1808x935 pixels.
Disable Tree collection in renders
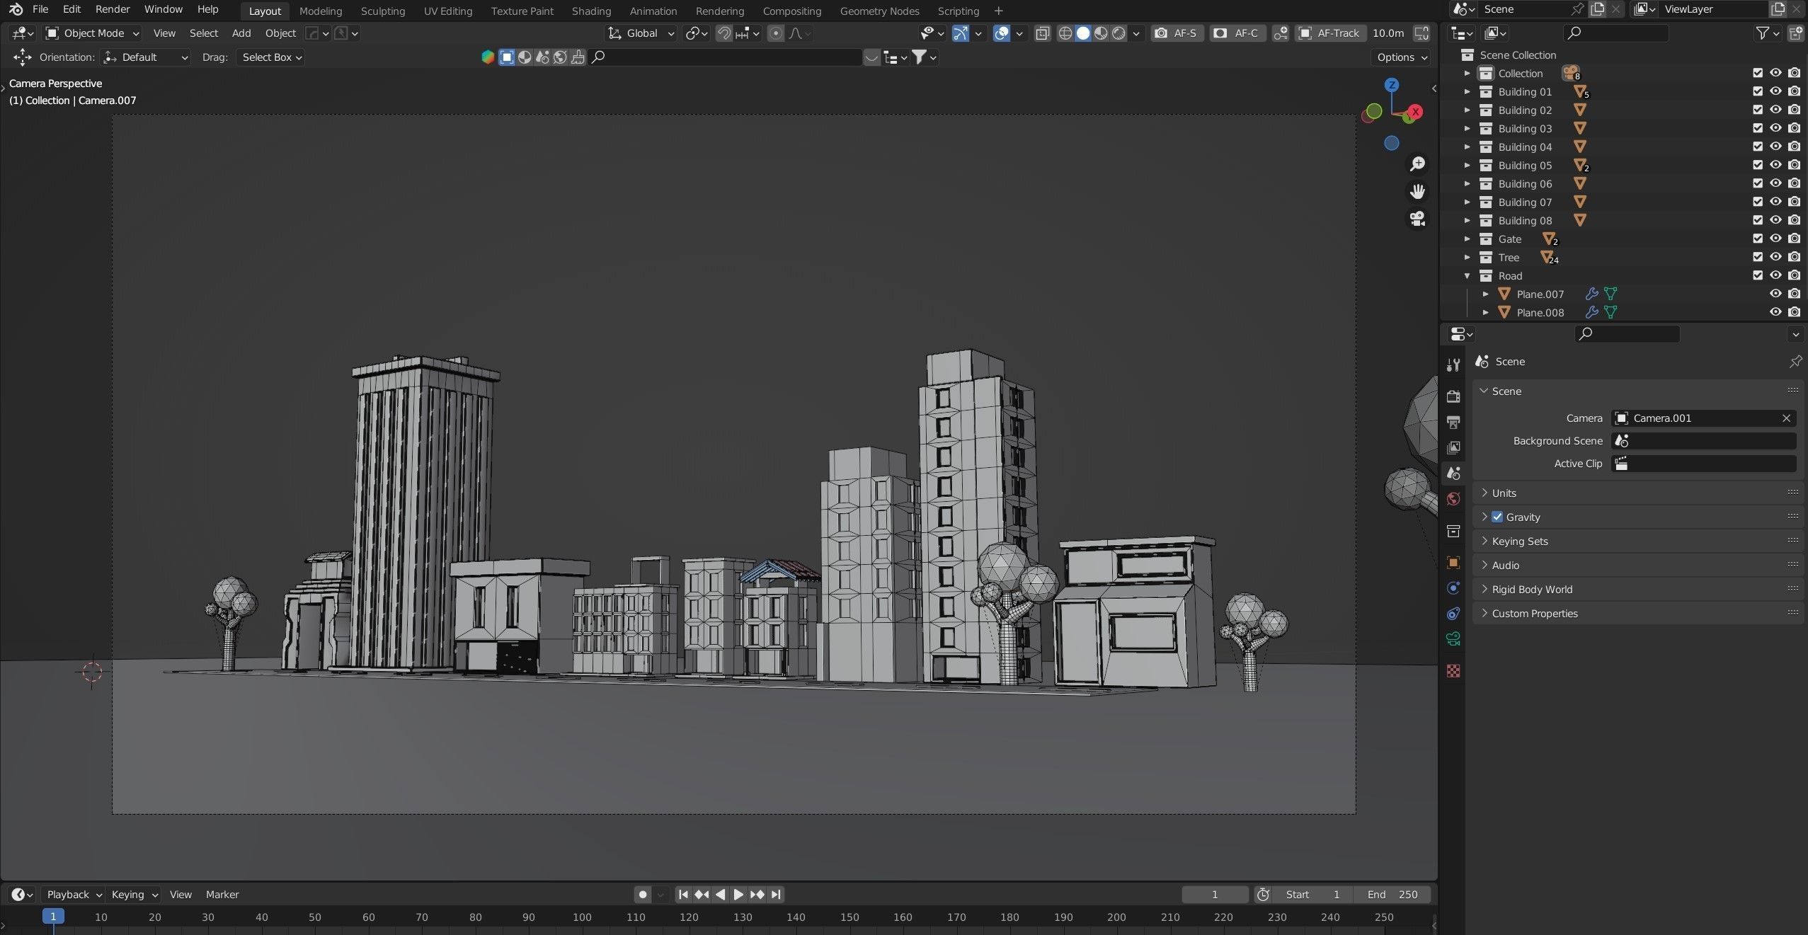tap(1795, 258)
